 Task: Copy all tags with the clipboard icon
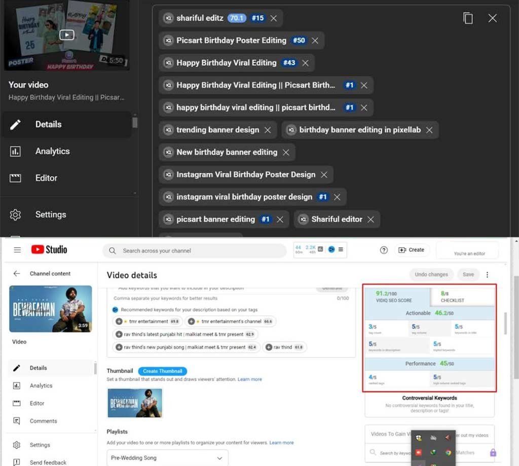468,18
